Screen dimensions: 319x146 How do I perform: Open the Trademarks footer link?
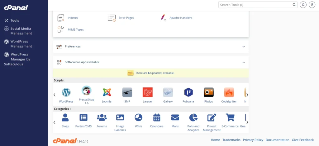tap(231, 140)
